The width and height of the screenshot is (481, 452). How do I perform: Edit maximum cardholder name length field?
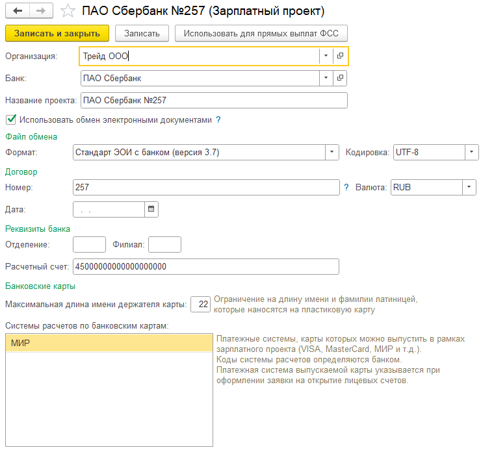201,305
